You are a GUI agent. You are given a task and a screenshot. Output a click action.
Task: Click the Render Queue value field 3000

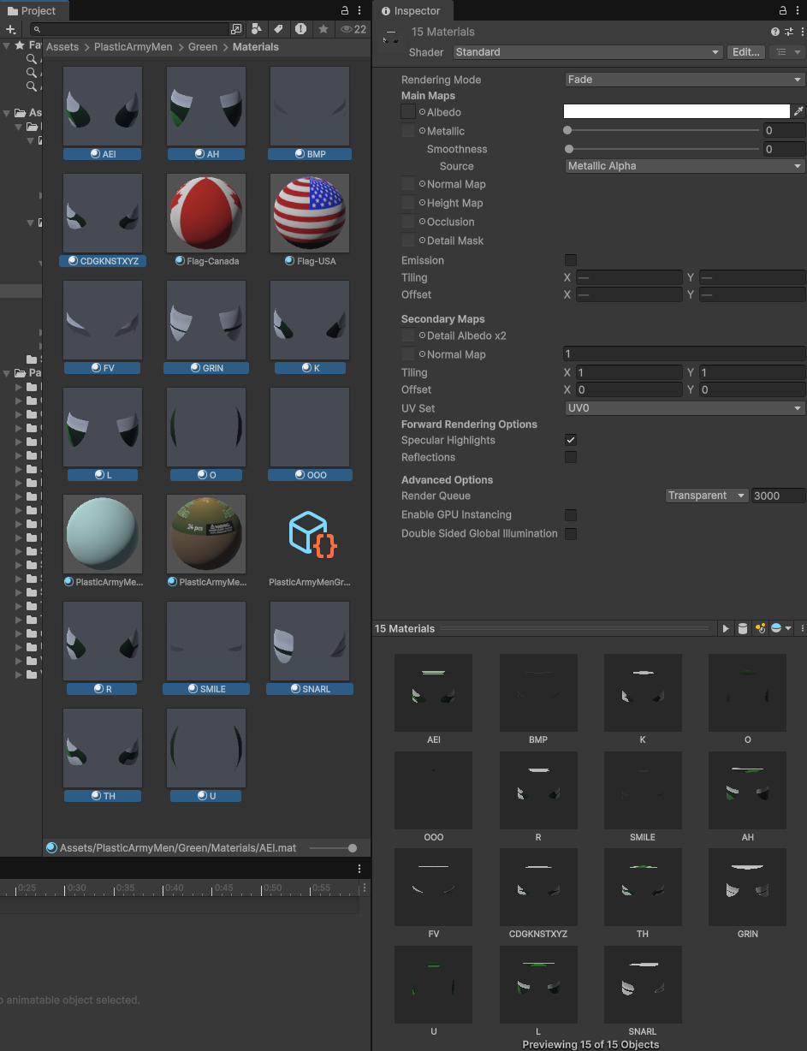tap(778, 496)
